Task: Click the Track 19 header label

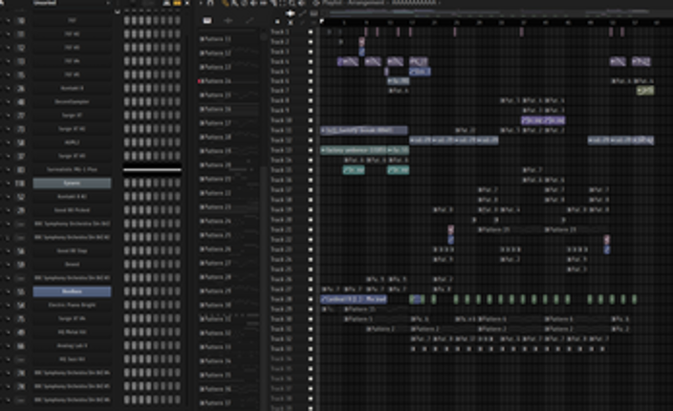Action: point(281,209)
